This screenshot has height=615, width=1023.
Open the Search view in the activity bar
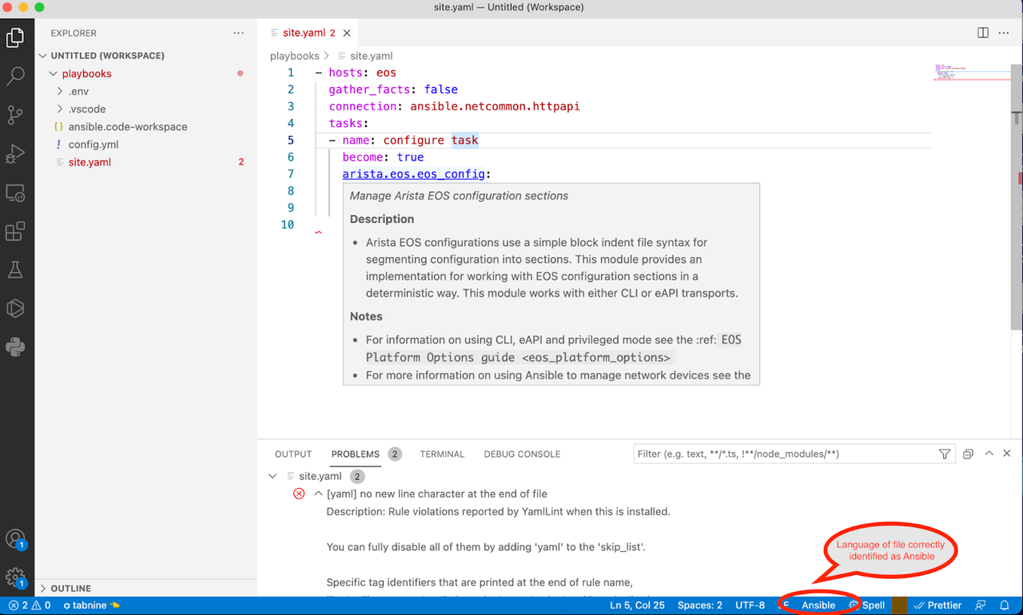pos(16,76)
